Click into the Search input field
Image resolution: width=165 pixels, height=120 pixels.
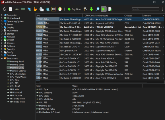click(145, 9)
